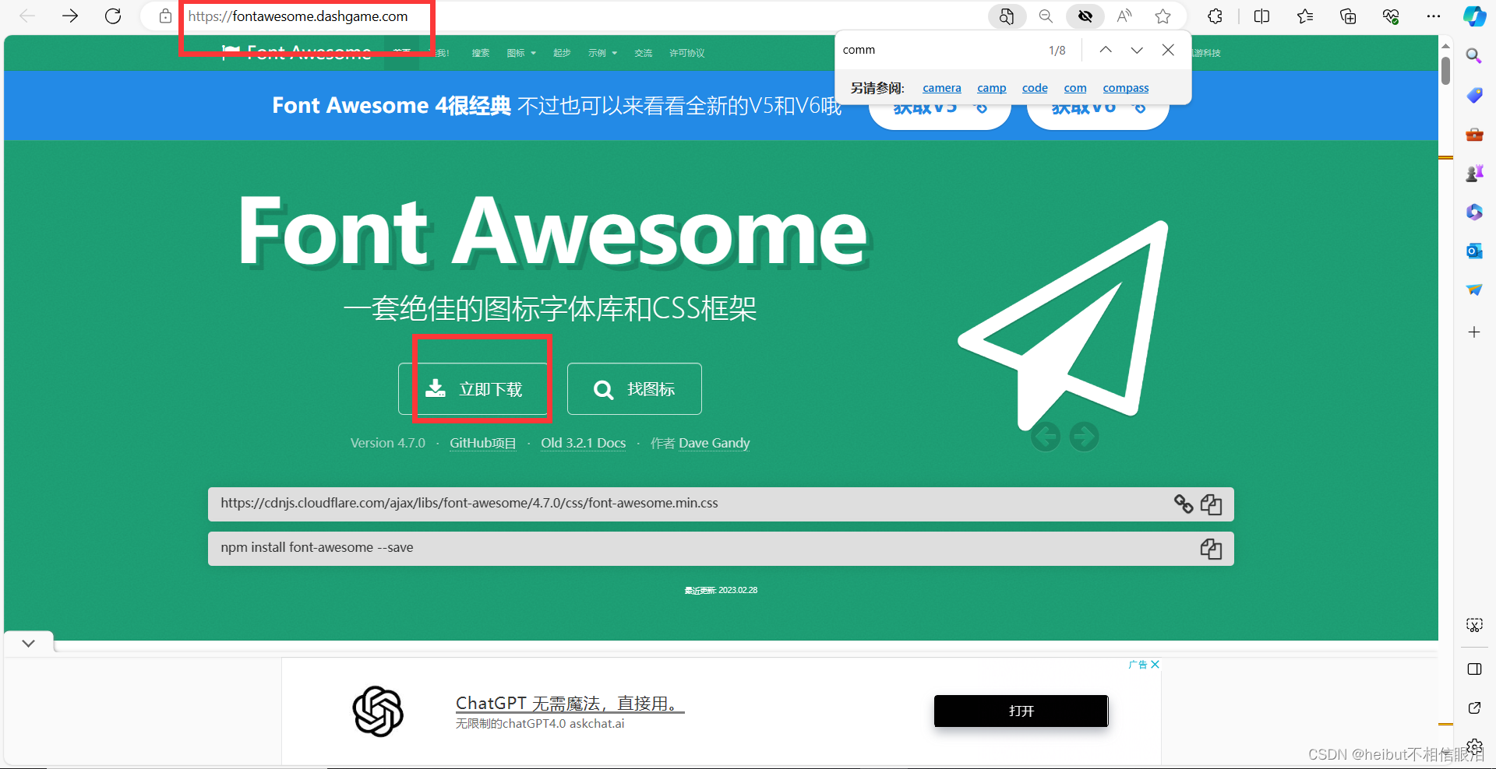Click the find box containing comm
The image size is (1496, 769).
[x=939, y=50]
